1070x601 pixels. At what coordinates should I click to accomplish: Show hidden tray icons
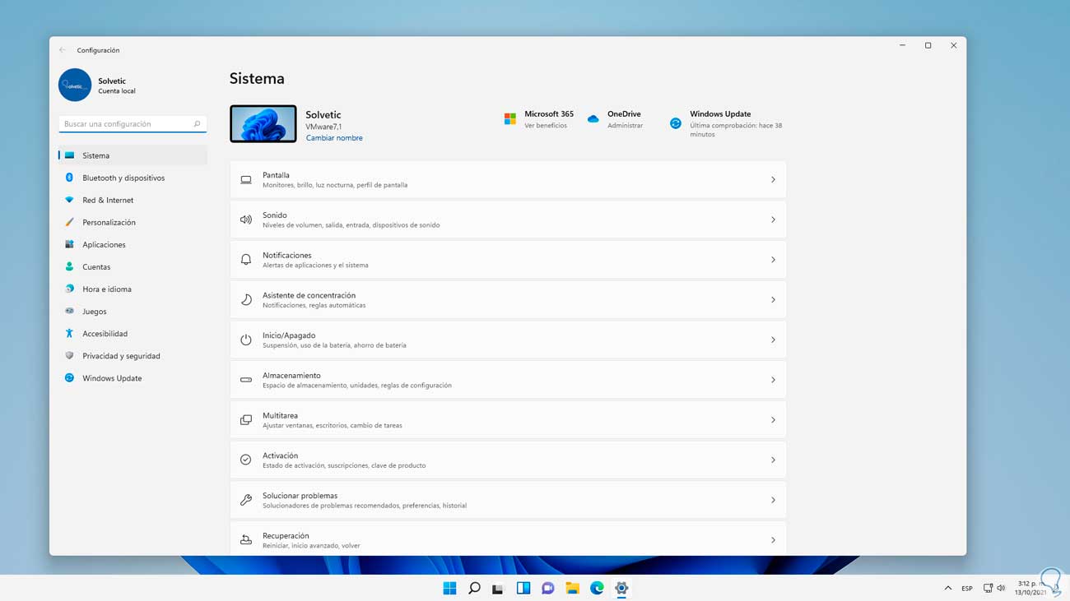coord(948,588)
